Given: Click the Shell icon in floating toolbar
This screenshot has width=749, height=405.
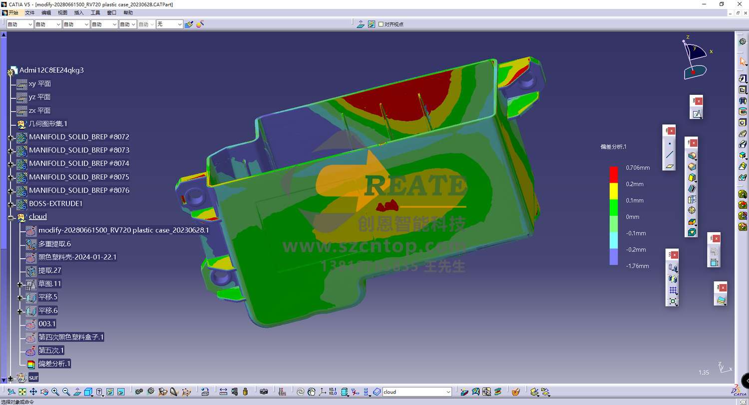Looking at the screenshot, I should pyautogui.click(x=692, y=189).
